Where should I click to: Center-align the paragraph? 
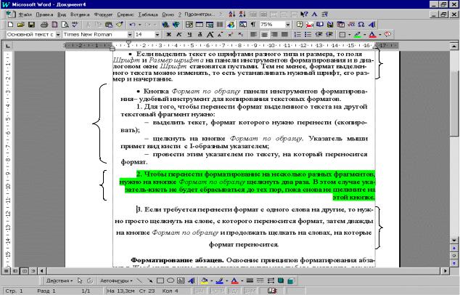point(264,35)
